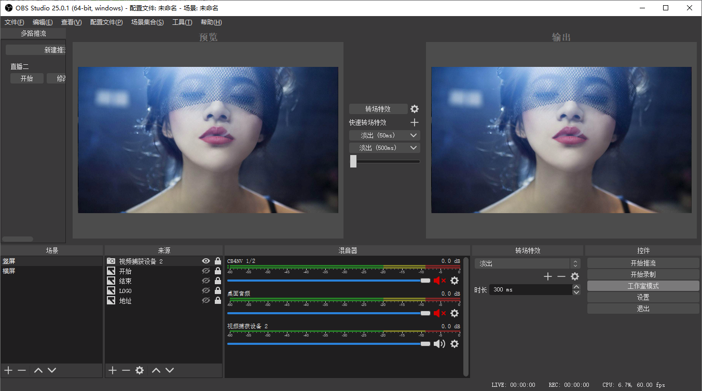Screen dimensions: 702x391
Task: Open the 工具(T) menu
Action: pyautogui.click(x=182, y=22)
